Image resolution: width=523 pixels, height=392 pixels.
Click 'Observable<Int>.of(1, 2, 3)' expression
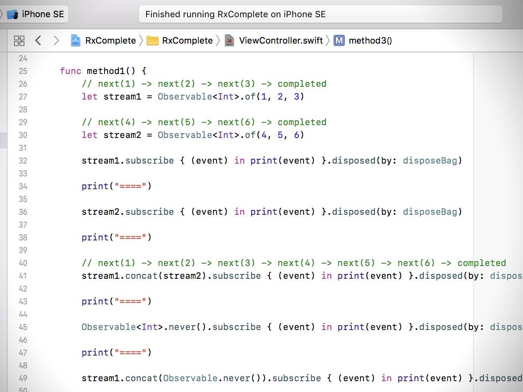coord(231,97)
